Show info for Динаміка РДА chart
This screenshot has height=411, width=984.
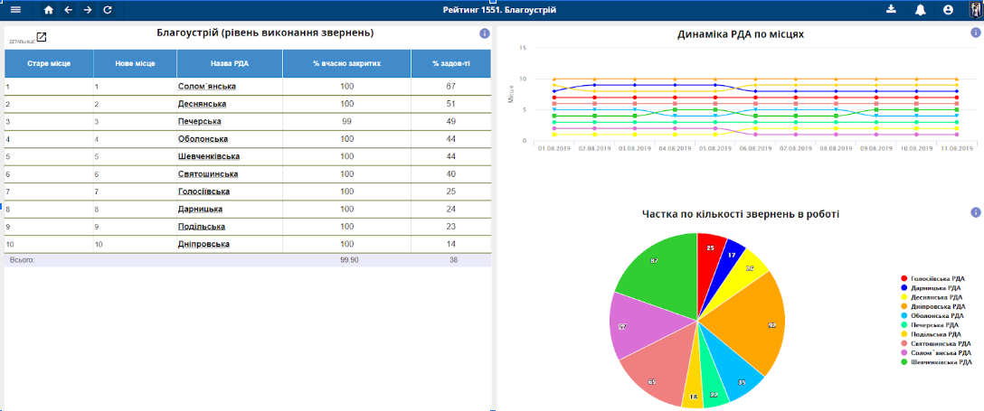pyautogui.click(x=975, y=33)
